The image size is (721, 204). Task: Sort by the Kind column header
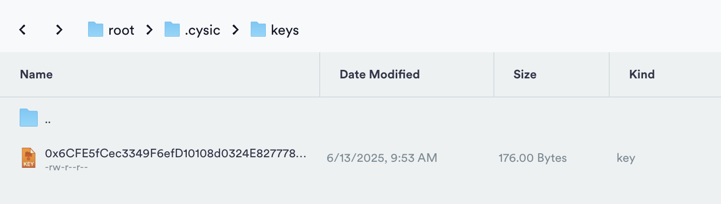(642, 75)
